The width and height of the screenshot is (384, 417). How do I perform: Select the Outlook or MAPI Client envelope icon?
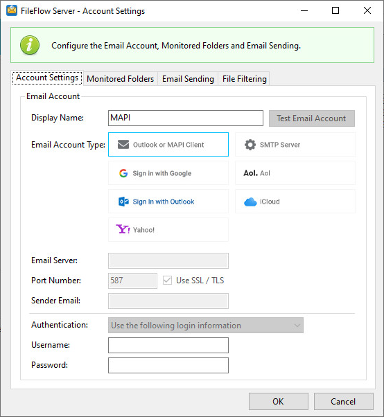(x=123, y=145)
